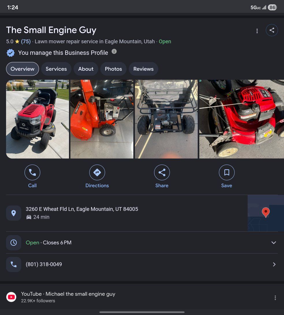284x315 pixels.
Task: Tap the gold star rating icon
Action: [17, 41]
